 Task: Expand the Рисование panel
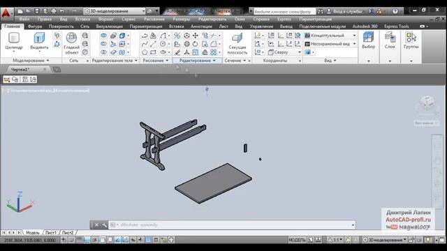pyautogui.click(x=155, y=61)
